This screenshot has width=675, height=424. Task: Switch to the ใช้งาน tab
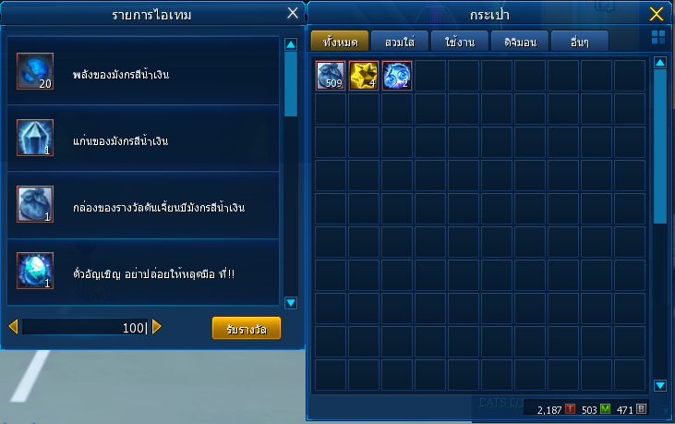(460, 41)
